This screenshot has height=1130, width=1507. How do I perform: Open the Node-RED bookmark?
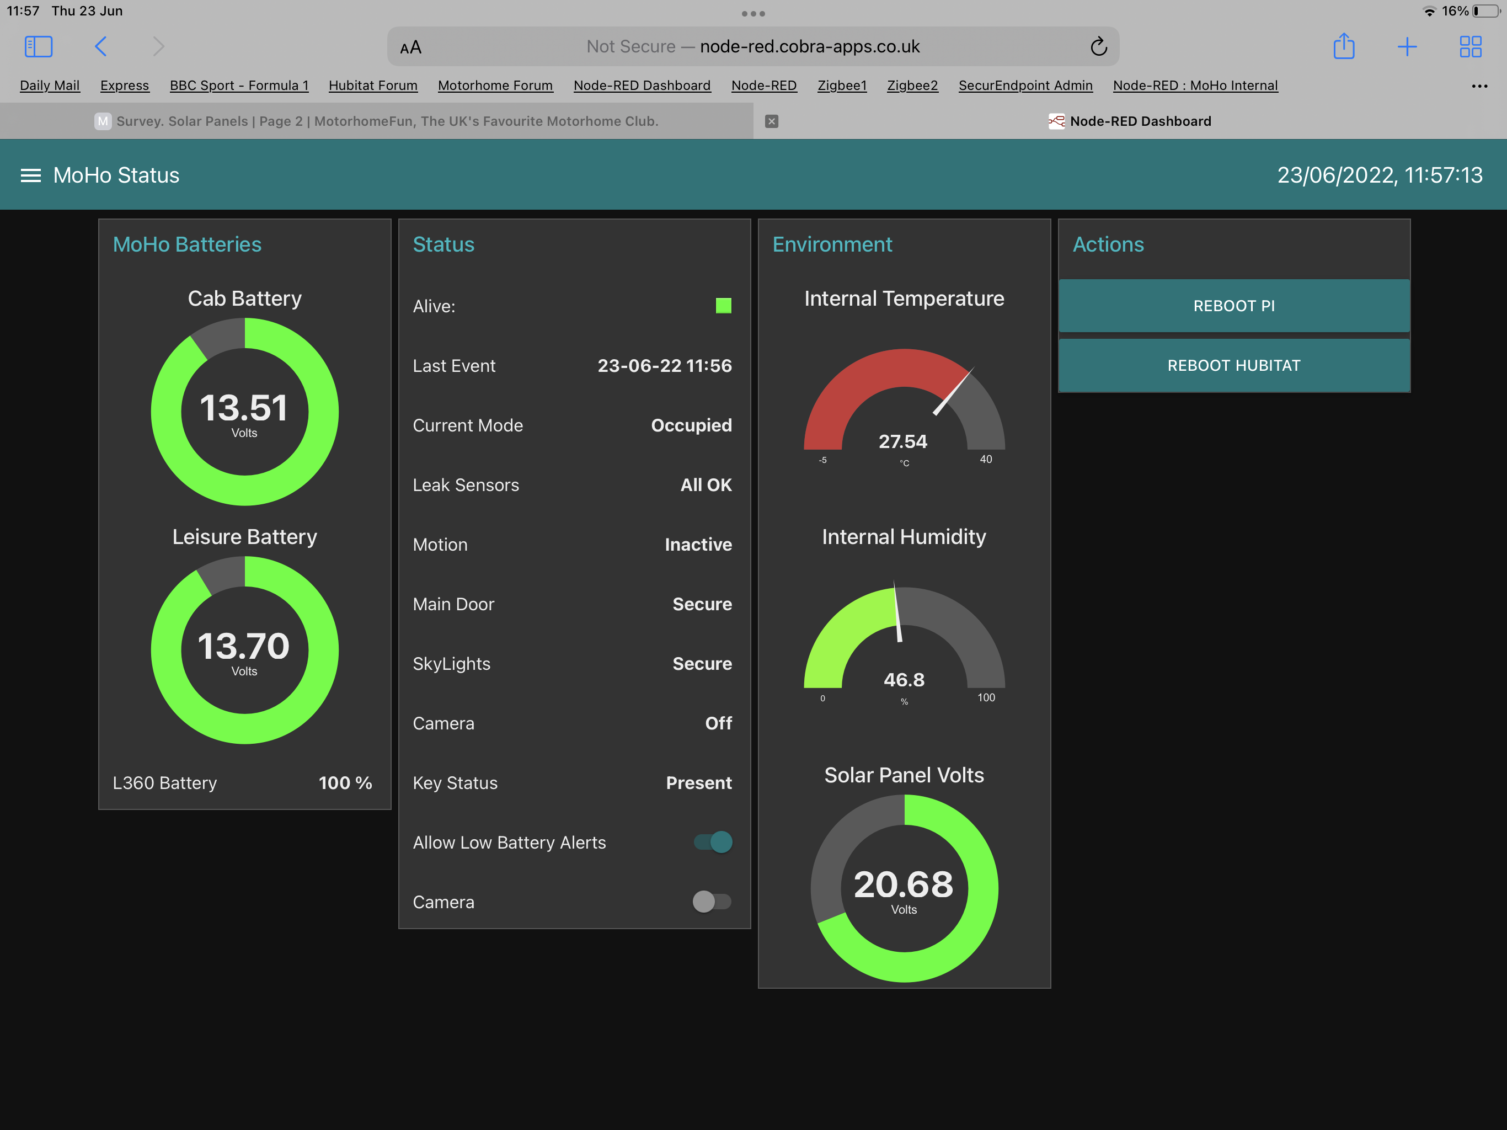point(764,85)
